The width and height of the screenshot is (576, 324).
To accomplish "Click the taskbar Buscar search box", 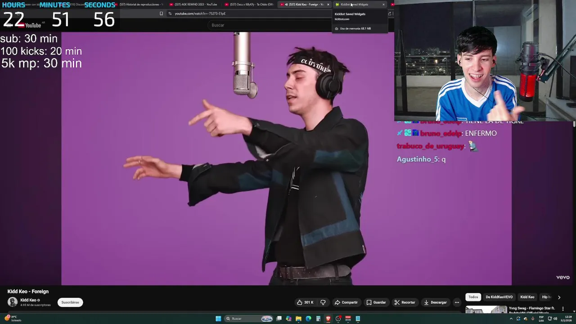I will (x=248, y=319).
